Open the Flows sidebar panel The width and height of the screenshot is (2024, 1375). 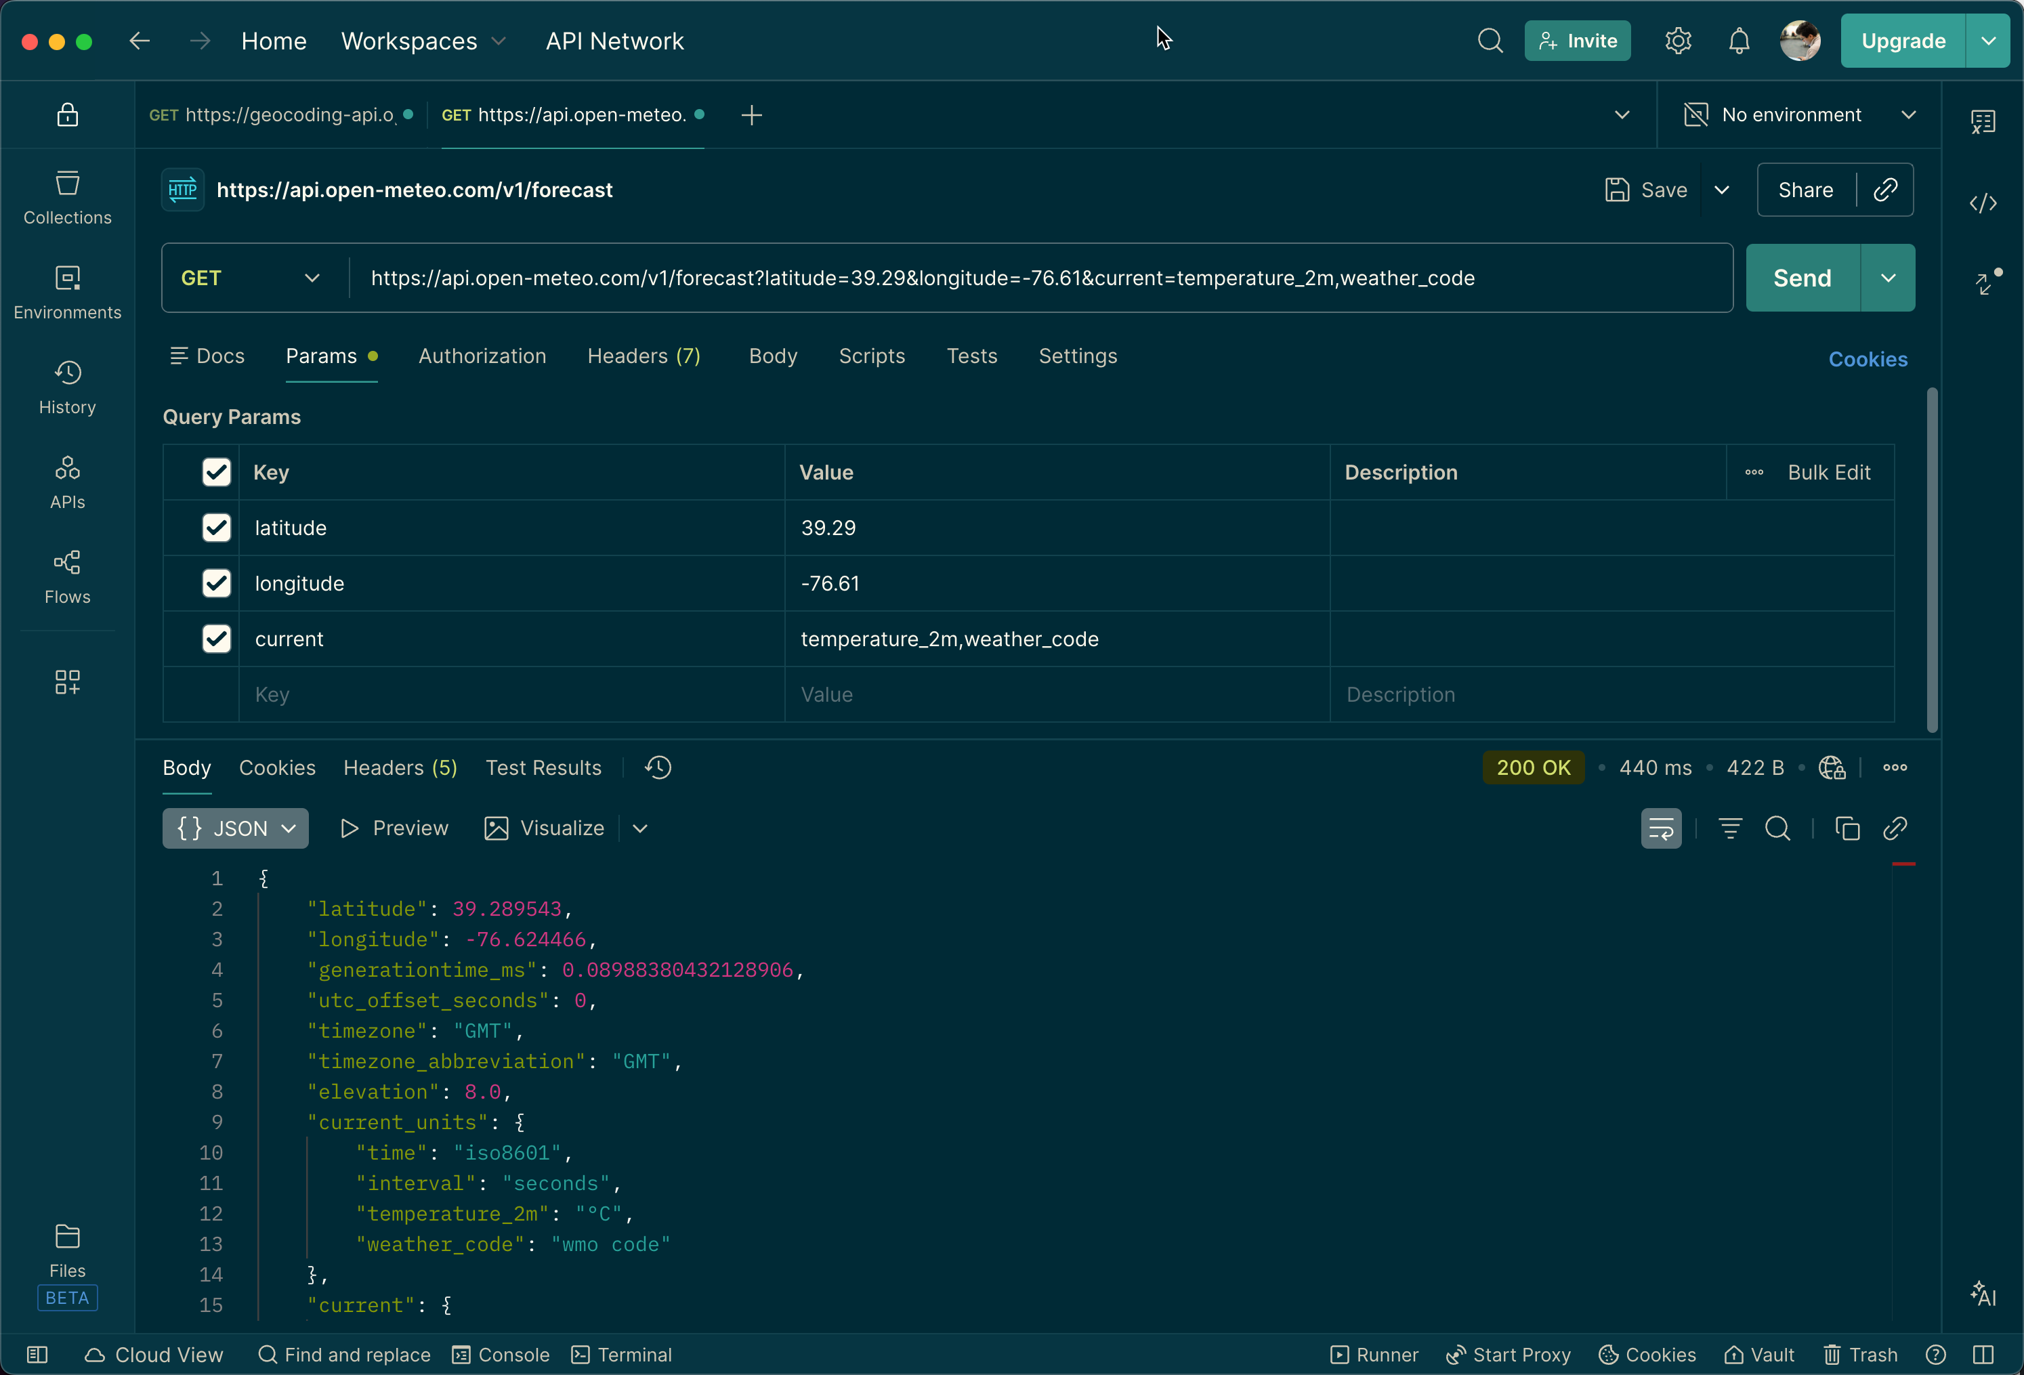67,578
